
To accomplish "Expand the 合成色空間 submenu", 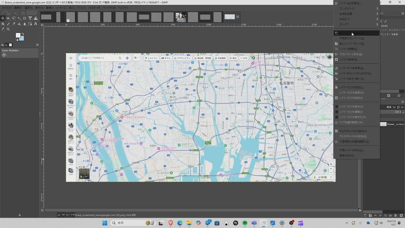I will tap(356, 14).
